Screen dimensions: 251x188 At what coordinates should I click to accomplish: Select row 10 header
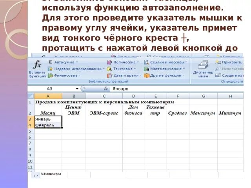(31, 161)
